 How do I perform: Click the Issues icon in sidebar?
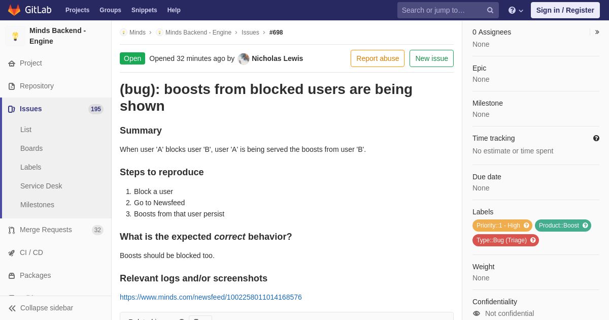point(12,109)
